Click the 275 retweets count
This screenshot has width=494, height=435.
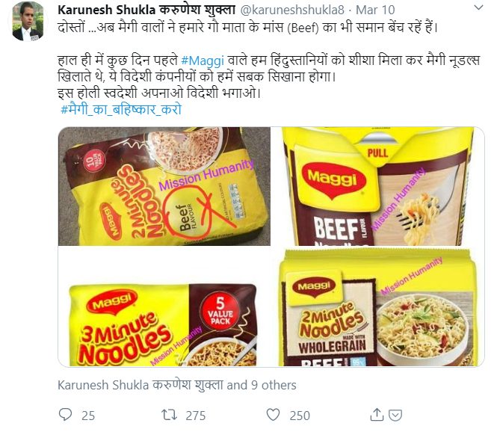pos(195,416)
